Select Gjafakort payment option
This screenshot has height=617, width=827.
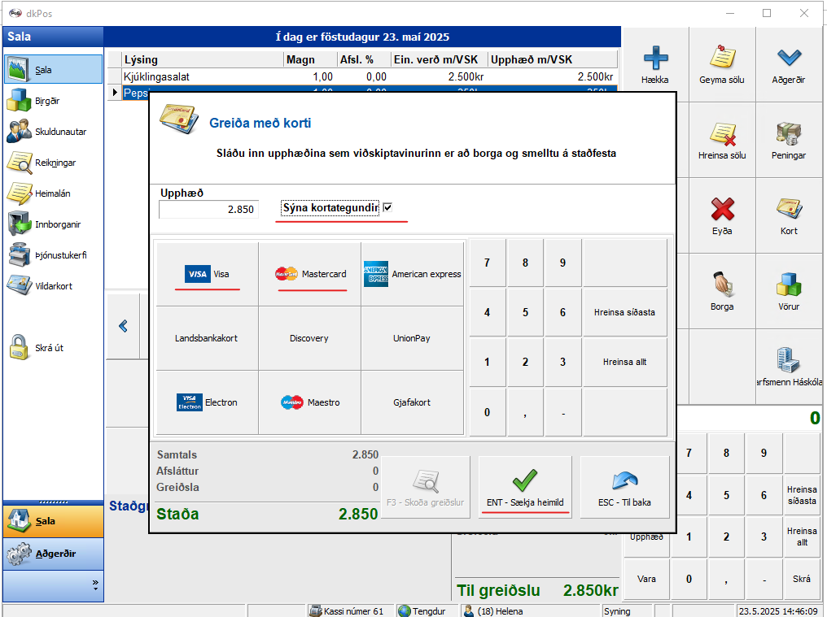412,402
